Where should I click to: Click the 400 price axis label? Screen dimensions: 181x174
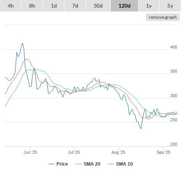tap(174, 47)
